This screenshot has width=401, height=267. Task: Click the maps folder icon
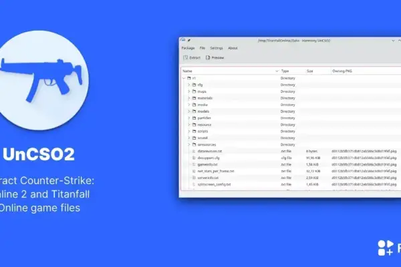pos(194,91)
